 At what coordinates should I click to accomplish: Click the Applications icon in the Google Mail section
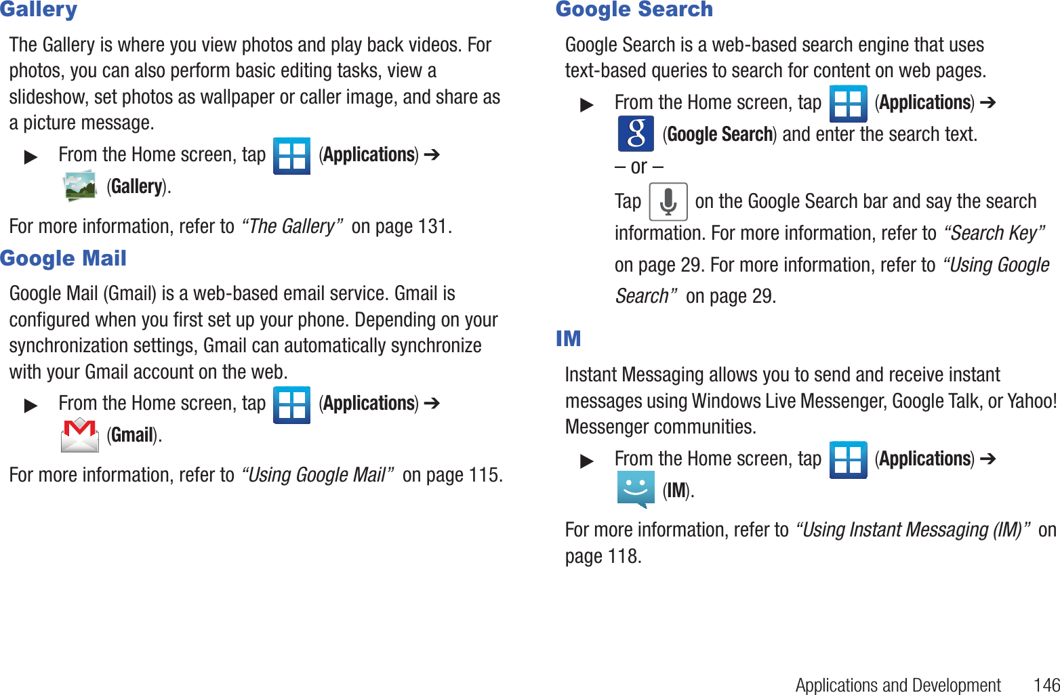pos(291,405)
